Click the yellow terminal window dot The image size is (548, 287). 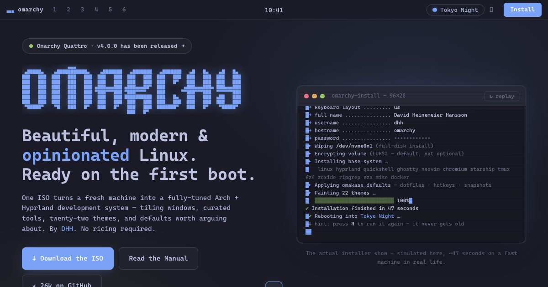click(x=314, y=96)
